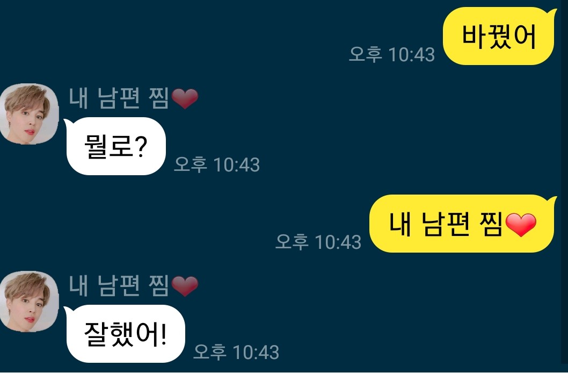
Task: Click the question mark in the 뭘로? bubble
Action: click(x=141, y=146)
